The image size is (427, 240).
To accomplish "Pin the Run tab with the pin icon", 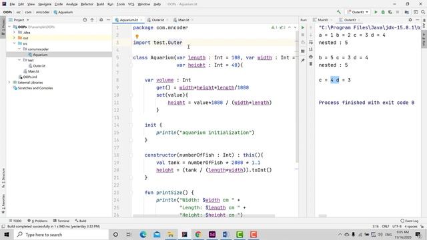I will (x=303, y=61).
